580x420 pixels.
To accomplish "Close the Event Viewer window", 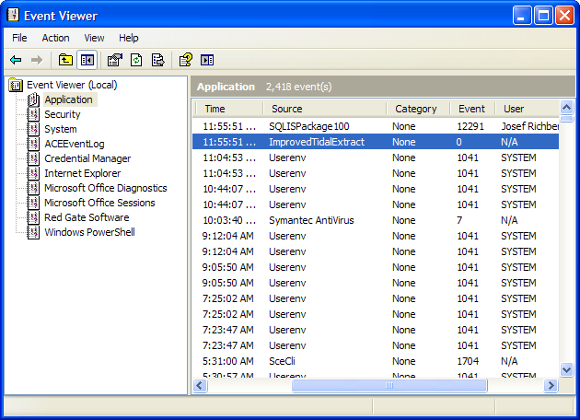I will pyautogui.click(x=565, y=16).
